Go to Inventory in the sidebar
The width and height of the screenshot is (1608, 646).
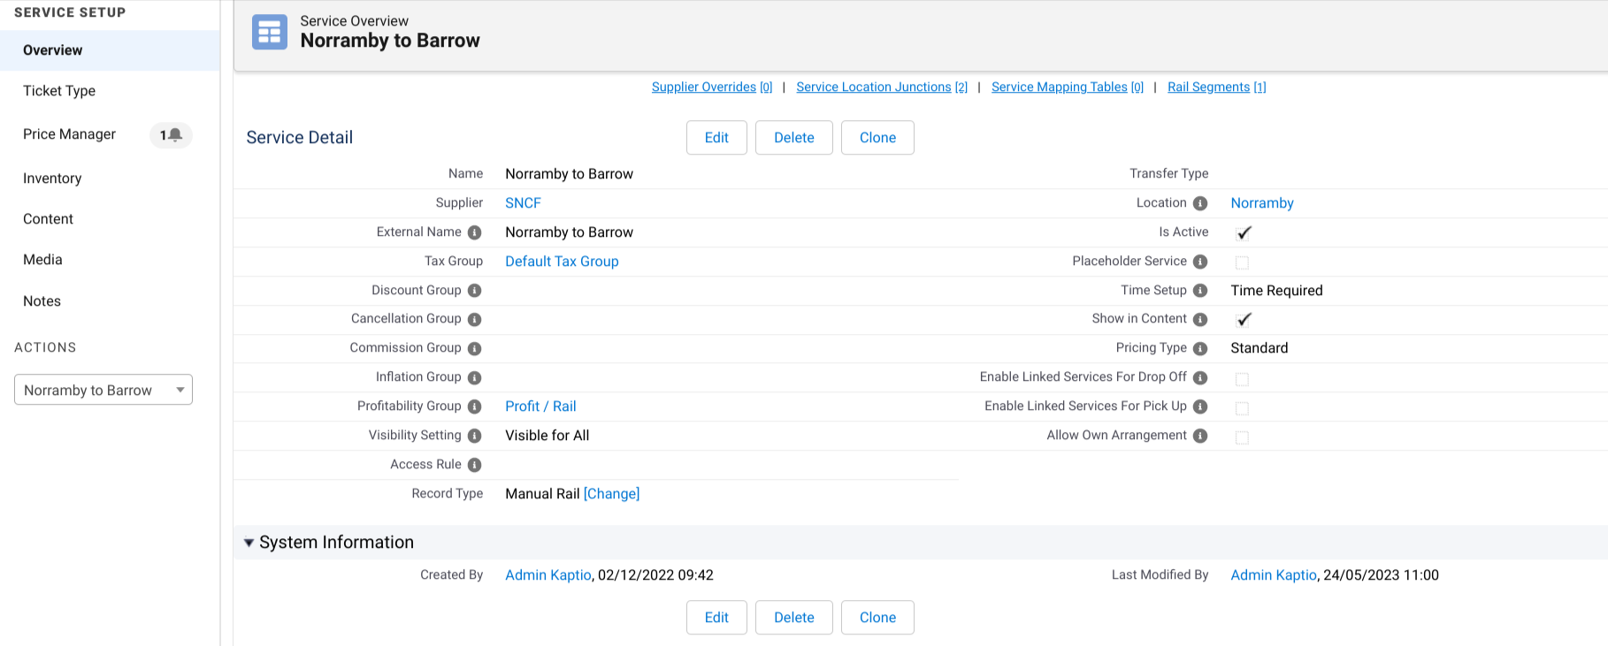pyautogui.click(x=52, y=179)
